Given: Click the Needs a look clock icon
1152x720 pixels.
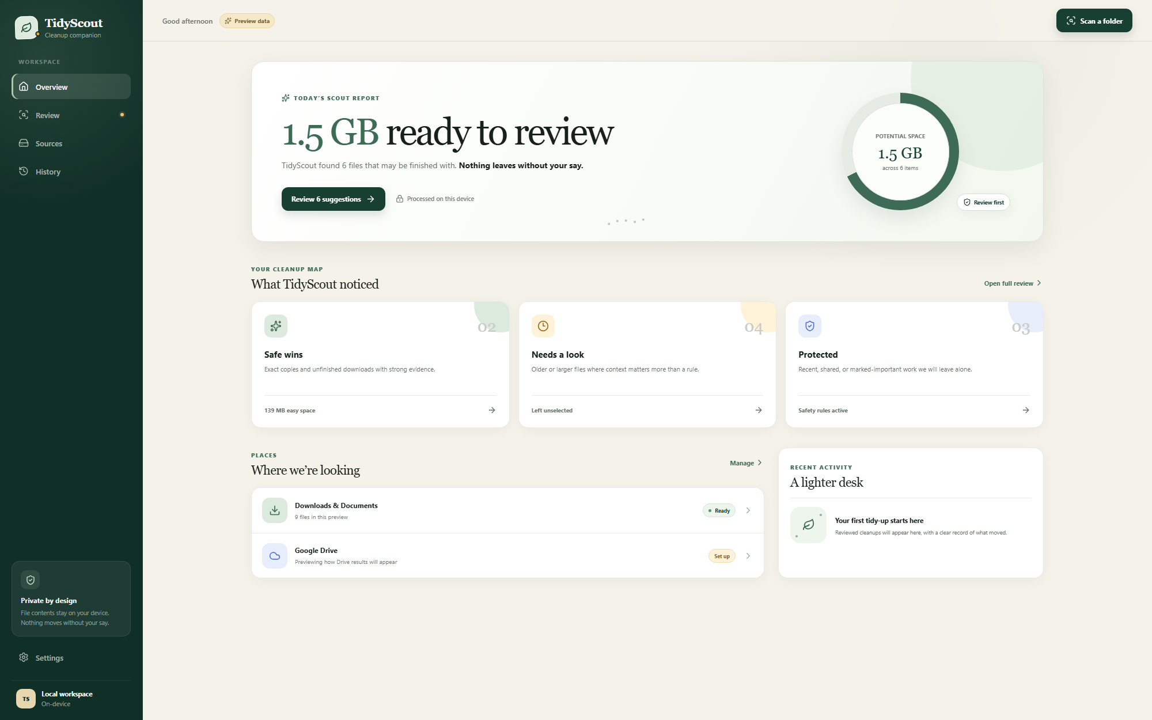Looking at the screenshot, I should [543, 326].
